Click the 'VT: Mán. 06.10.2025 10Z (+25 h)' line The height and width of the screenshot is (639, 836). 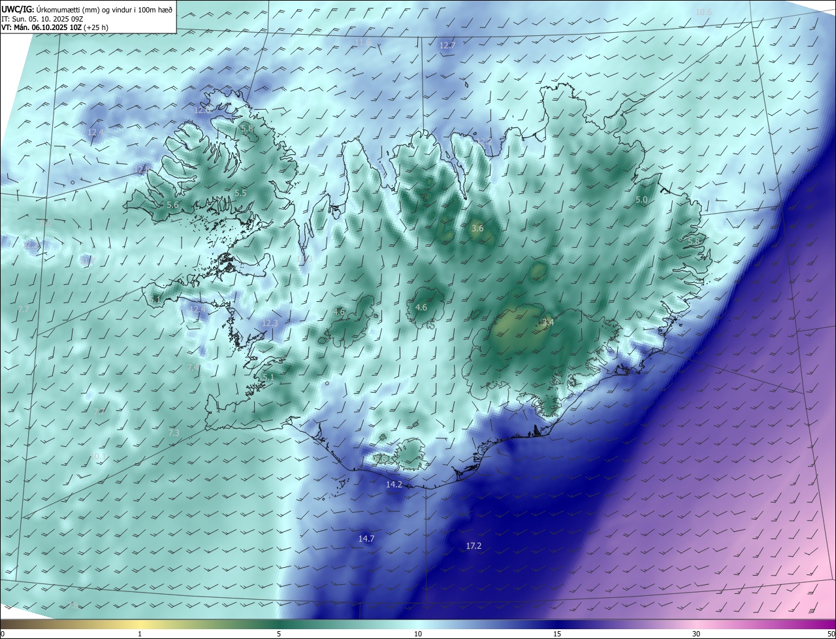point(54,28)
